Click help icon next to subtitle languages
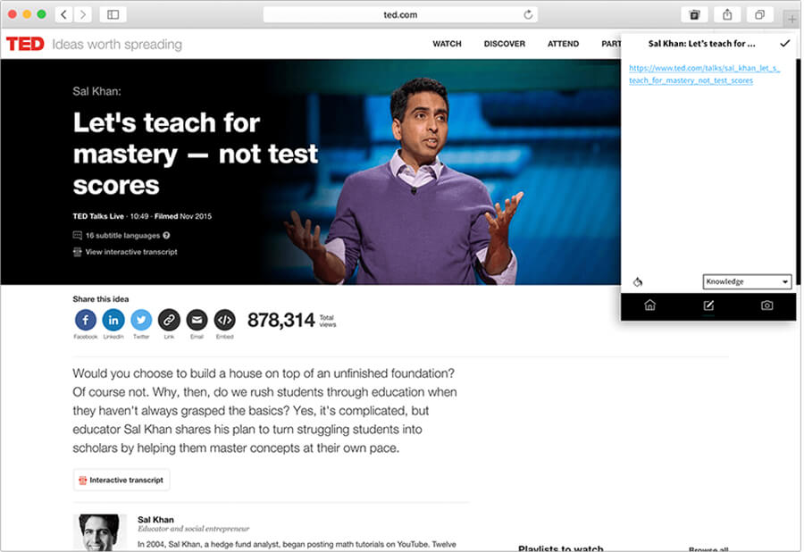The width and height of the screenshot is (804, 552). pos(166,235)
